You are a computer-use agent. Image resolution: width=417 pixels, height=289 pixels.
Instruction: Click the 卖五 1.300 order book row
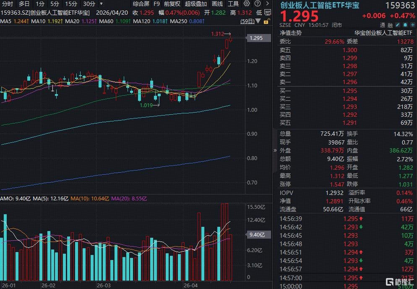click(346, 50)
